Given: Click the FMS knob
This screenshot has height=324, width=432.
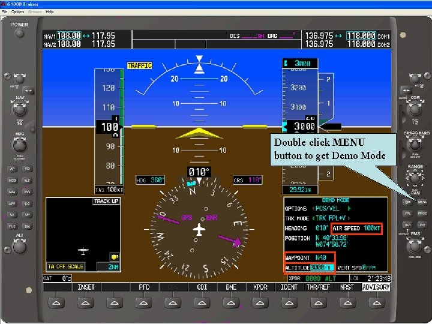Looking at the screenshot, I should tap(415, 247).
